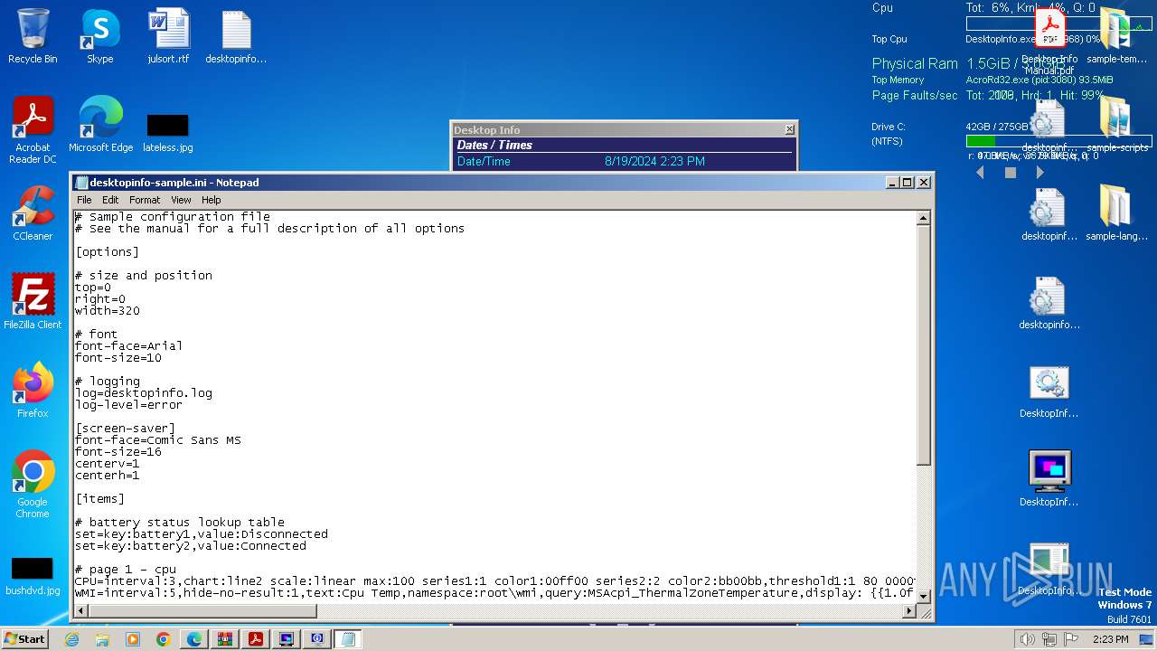Click the font-face=Arial line
Screen dimensions: 1157x651
pyautogui.click(x=128, y=346)
